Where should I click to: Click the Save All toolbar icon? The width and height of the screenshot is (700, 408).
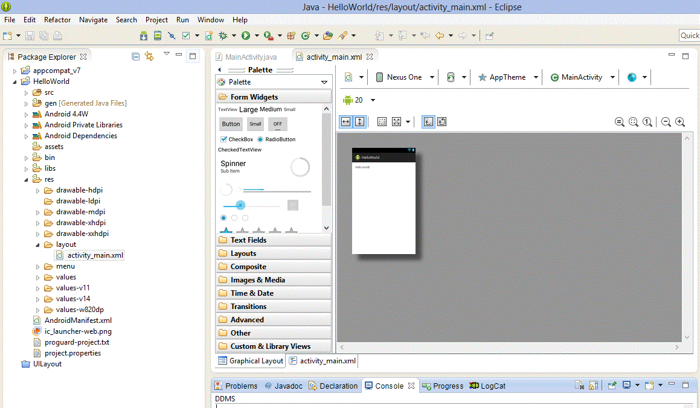[43, 36]
